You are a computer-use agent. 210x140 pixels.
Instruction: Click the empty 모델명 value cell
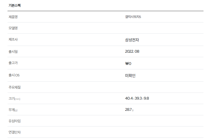tap(150, 28)
